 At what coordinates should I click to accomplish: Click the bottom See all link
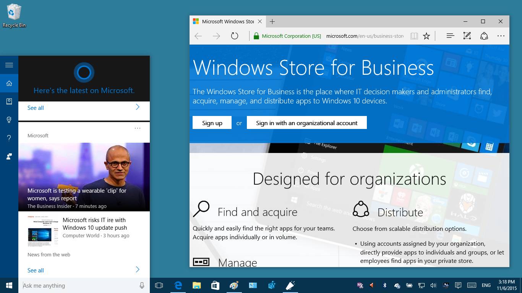(x=36, y=270)
